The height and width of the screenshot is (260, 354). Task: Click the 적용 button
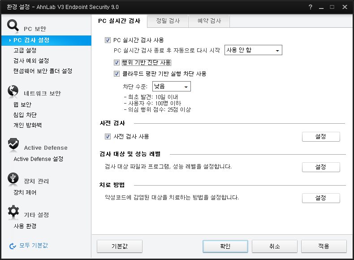pyautogui.click(x=324, y=246)
